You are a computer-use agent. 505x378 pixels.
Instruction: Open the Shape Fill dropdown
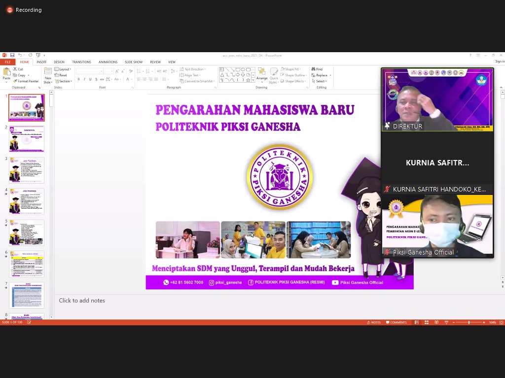[x=290, y=69]
